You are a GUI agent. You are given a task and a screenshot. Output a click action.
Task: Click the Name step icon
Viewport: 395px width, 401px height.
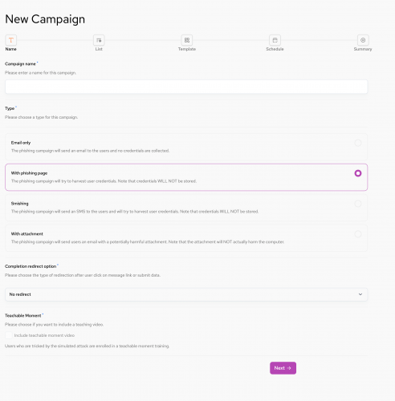coord(11,40)
